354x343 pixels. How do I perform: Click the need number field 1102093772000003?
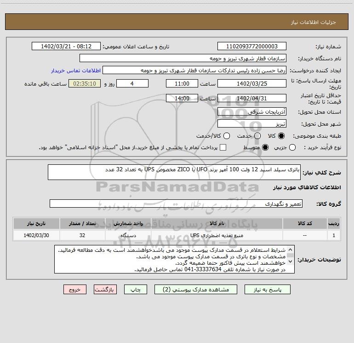pyautogui.click(x=252, y=46)
